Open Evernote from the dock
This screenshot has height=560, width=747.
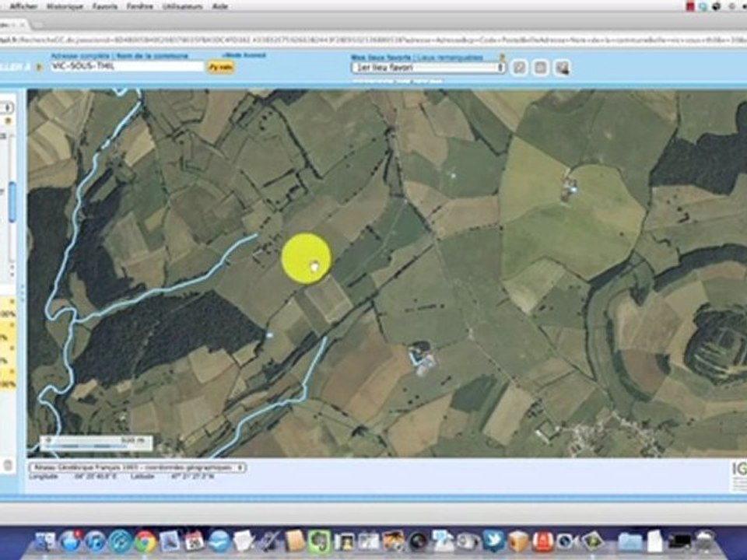point(320,542)
